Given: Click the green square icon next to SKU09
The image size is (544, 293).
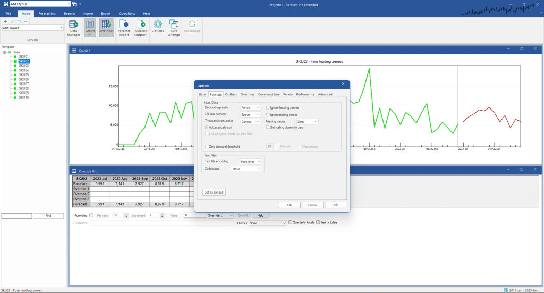Looking at the screenshot, I should click(15, 93).
